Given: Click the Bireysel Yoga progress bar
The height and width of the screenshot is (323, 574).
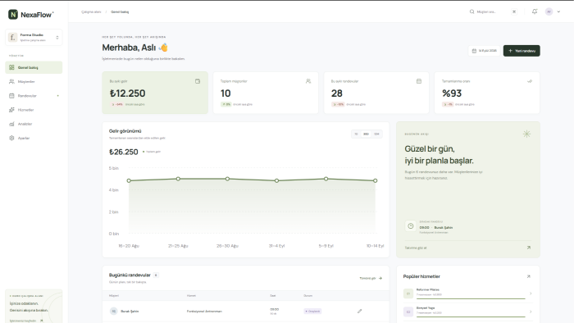Looking at the screenshot, I should point(471,316).
